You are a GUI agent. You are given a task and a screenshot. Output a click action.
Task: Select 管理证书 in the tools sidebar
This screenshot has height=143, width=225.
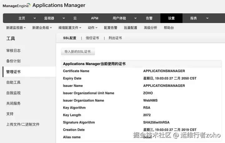pos(29,72)
